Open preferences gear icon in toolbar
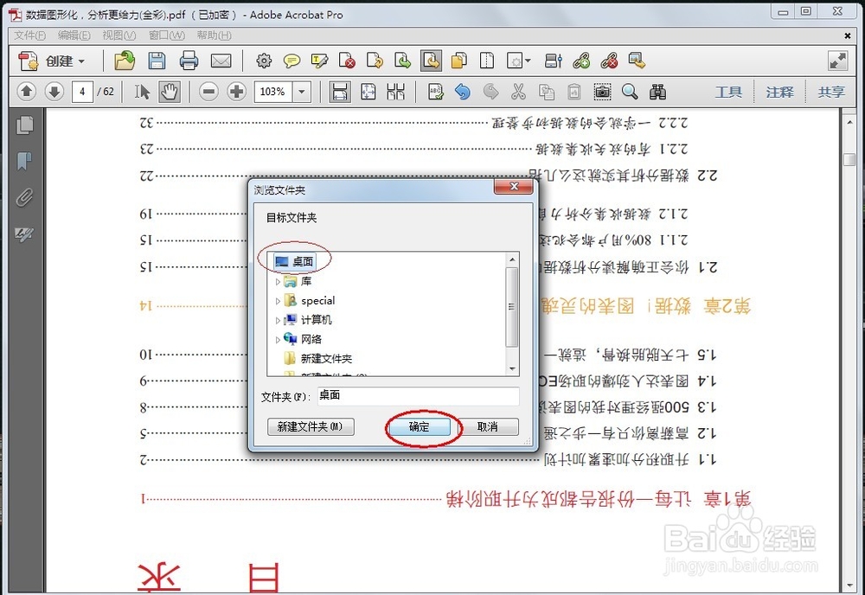 264,61
